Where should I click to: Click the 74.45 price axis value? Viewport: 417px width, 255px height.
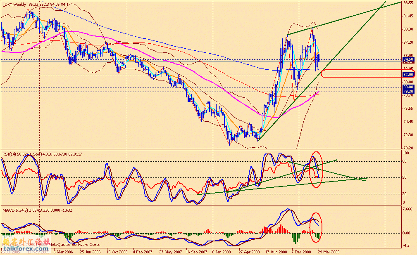[408, 122]
